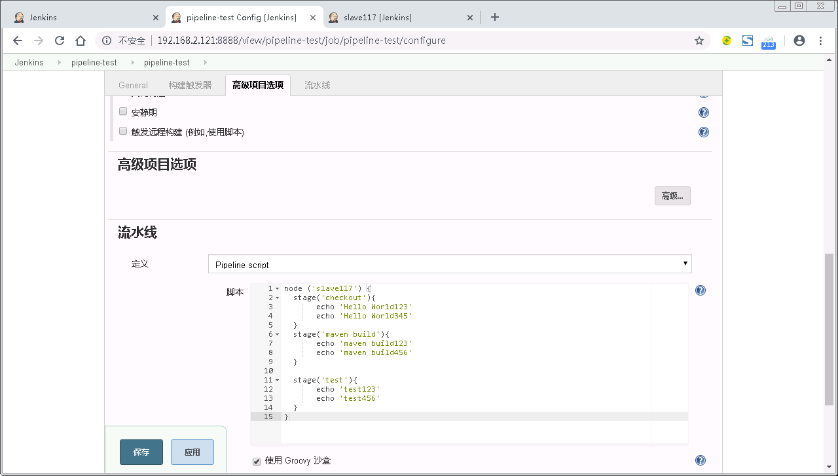Close the 'slave117 [Jenkins]' browser tab
Viewport: 838px width, 476px height.
pos(469,18)
